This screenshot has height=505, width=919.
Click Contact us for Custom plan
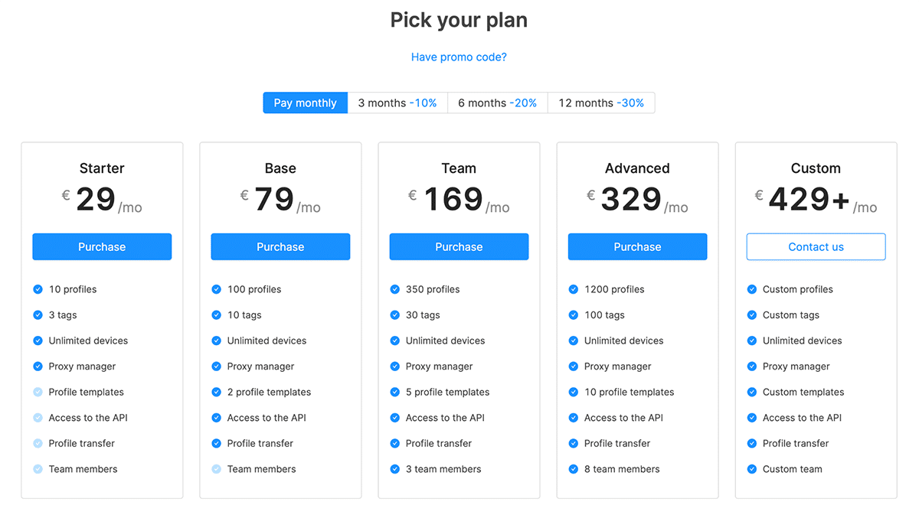(x=816, y=247)
